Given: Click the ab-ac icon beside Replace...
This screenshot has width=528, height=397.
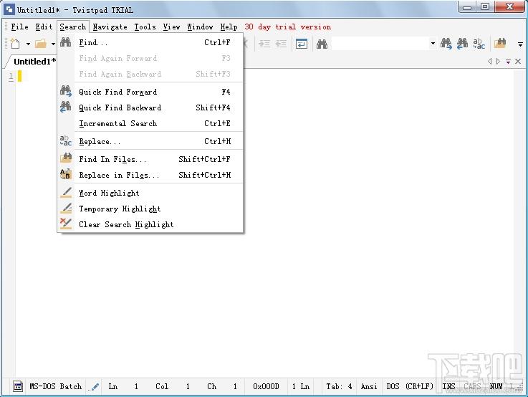Looking at the screenshot, I should pos(66,140).
